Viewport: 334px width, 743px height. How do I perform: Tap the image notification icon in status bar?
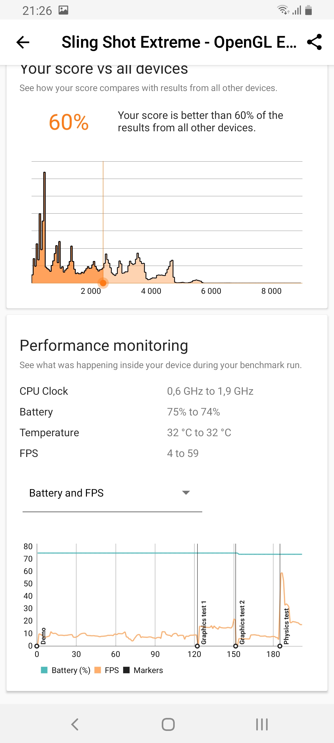coord(63,10)
